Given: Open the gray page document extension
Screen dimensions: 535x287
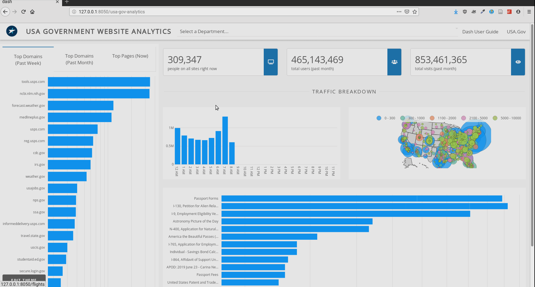Looking at the screenshot, I should point(500,12).
